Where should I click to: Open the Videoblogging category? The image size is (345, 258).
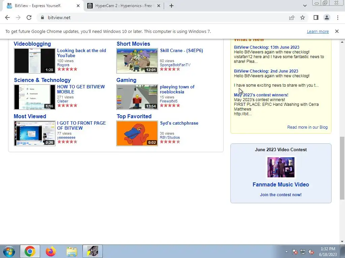pyautogui.click(x=32, y=44)
